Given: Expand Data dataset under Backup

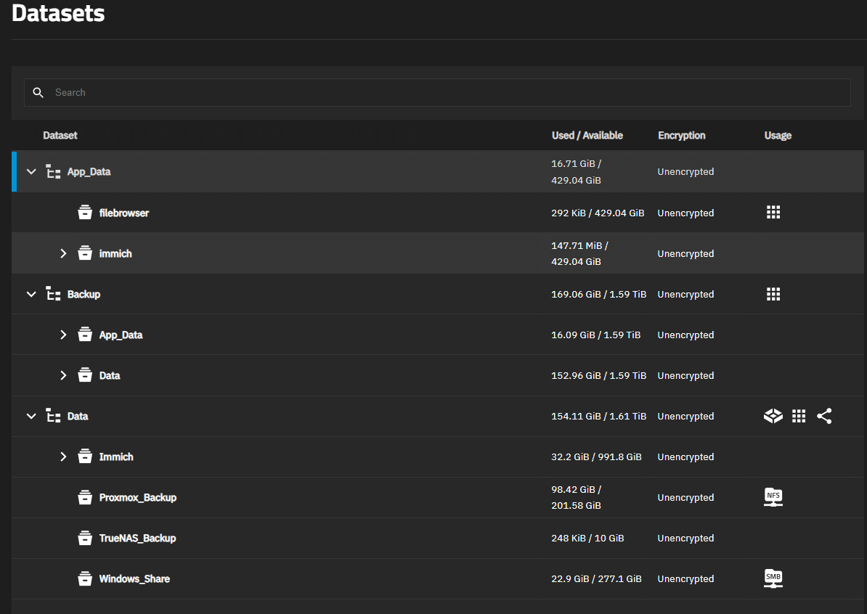Looking at the screenshot, I should tap(63, 376).
